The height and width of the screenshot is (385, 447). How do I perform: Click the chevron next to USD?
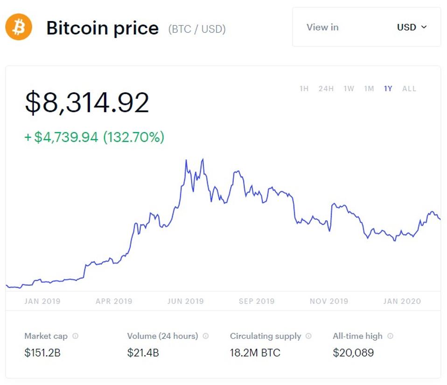coord(424,27)
